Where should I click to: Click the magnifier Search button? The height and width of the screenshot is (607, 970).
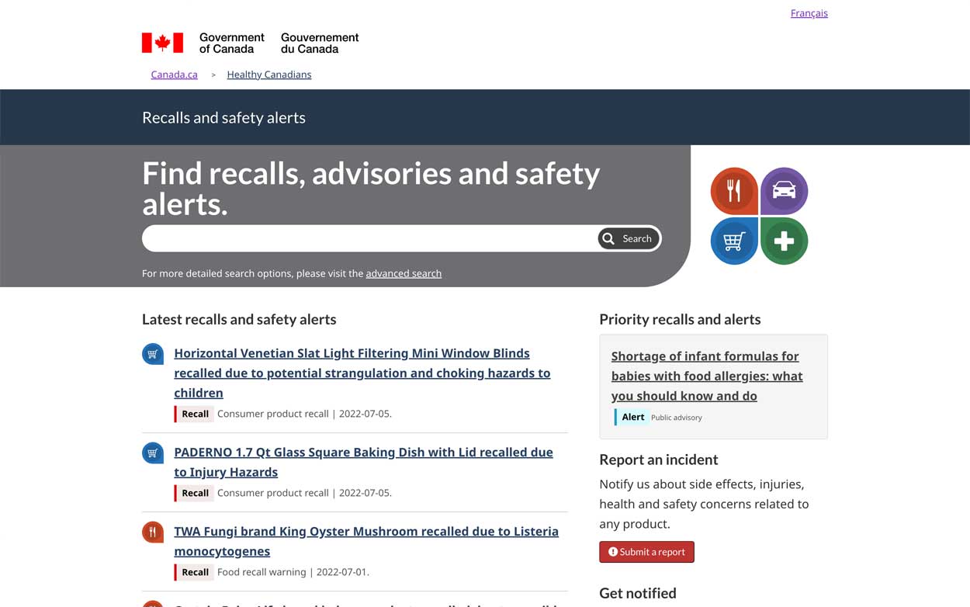point(629,238)
